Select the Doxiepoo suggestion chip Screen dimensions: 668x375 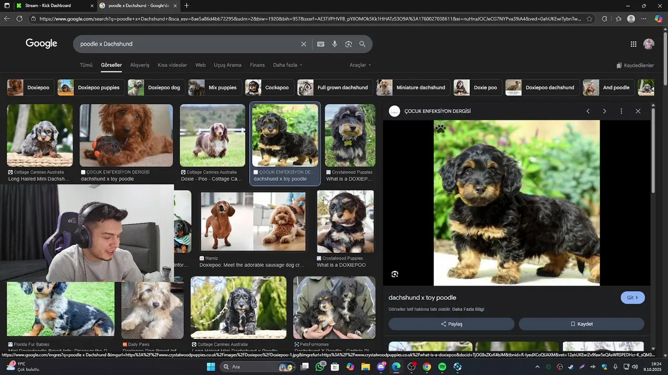[x=31, y=87]
